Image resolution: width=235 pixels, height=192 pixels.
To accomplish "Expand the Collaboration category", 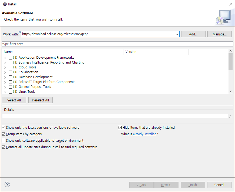I will tap(5, 72).
